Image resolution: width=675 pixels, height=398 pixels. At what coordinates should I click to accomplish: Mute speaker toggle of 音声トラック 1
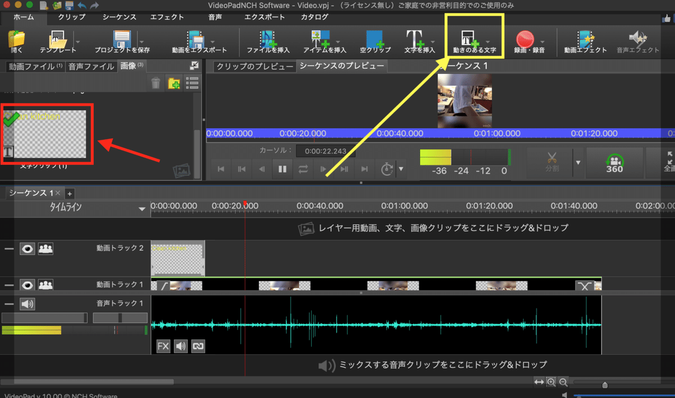pos(27,305)
